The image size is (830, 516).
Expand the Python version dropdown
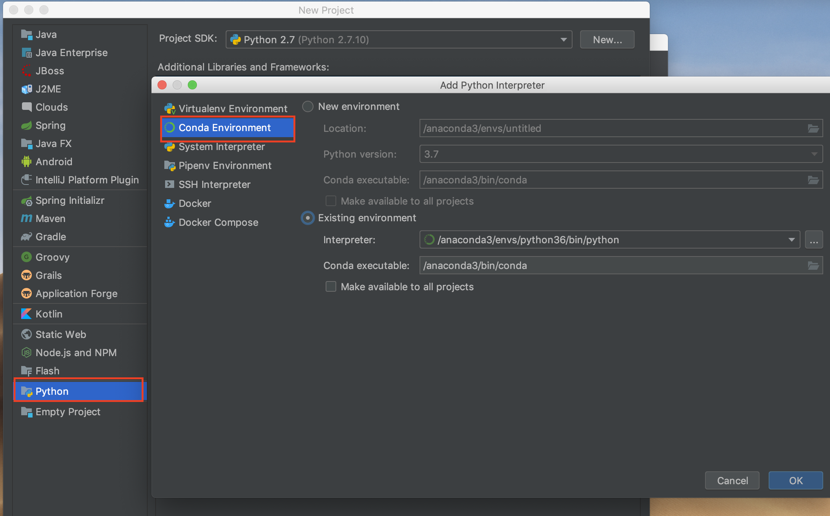(x=817, y=154)
